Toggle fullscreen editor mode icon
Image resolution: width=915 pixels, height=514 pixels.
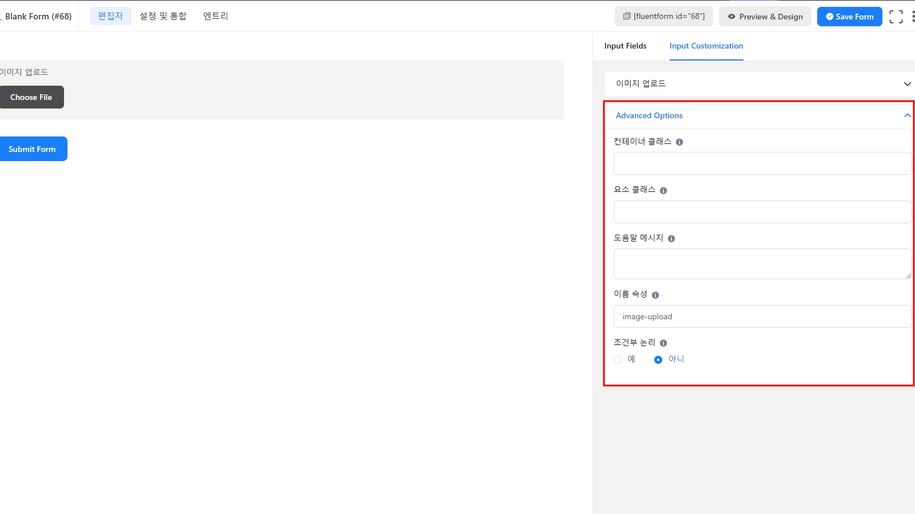coord(896,17)
